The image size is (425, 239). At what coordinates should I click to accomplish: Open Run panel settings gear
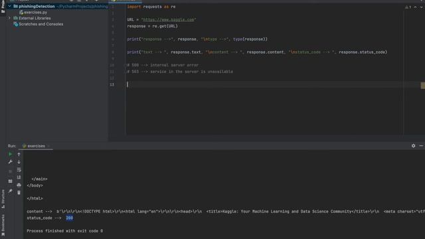(413, 146)
